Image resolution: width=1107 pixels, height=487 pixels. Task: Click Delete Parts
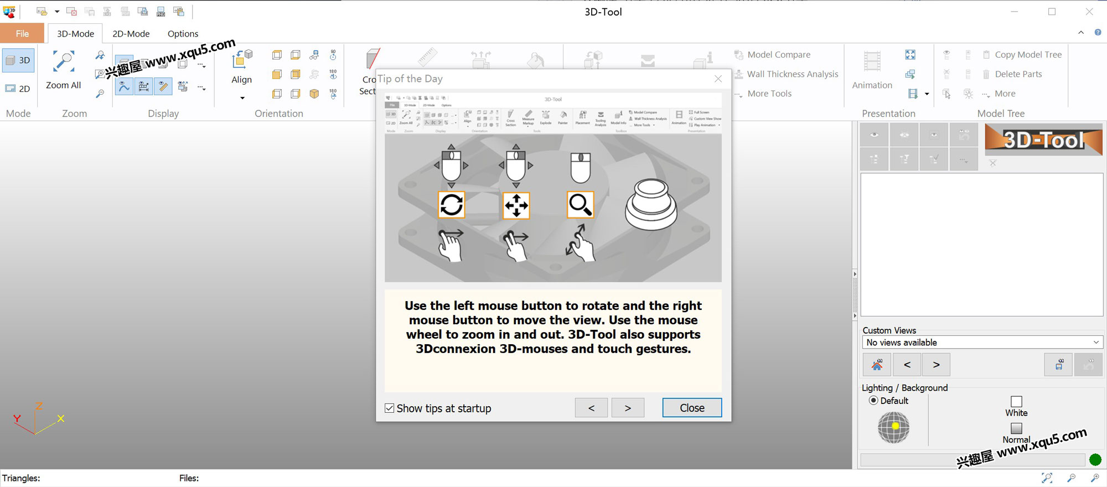coord(1012,74)
